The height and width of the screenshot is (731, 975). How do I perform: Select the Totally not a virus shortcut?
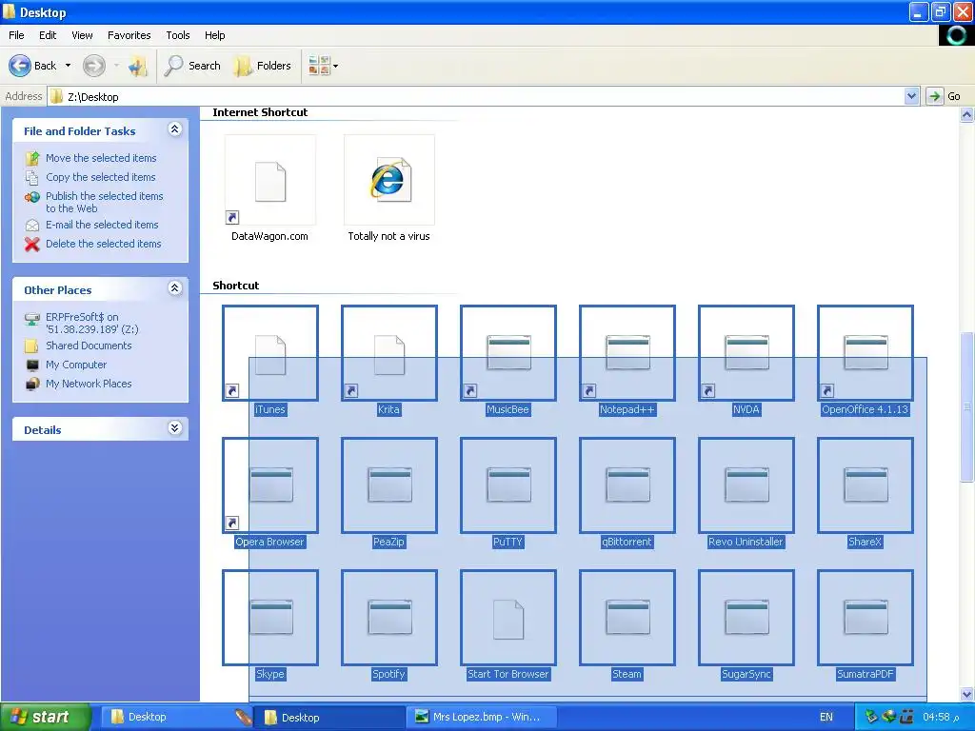389,180
